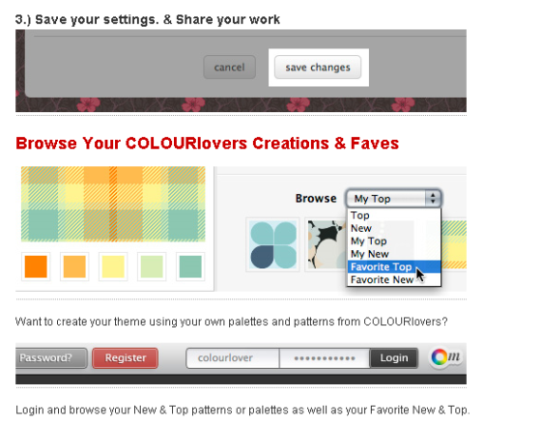Screen dimensions: 541x423
Task: Click the cancel button
Action: pos(230,68)
